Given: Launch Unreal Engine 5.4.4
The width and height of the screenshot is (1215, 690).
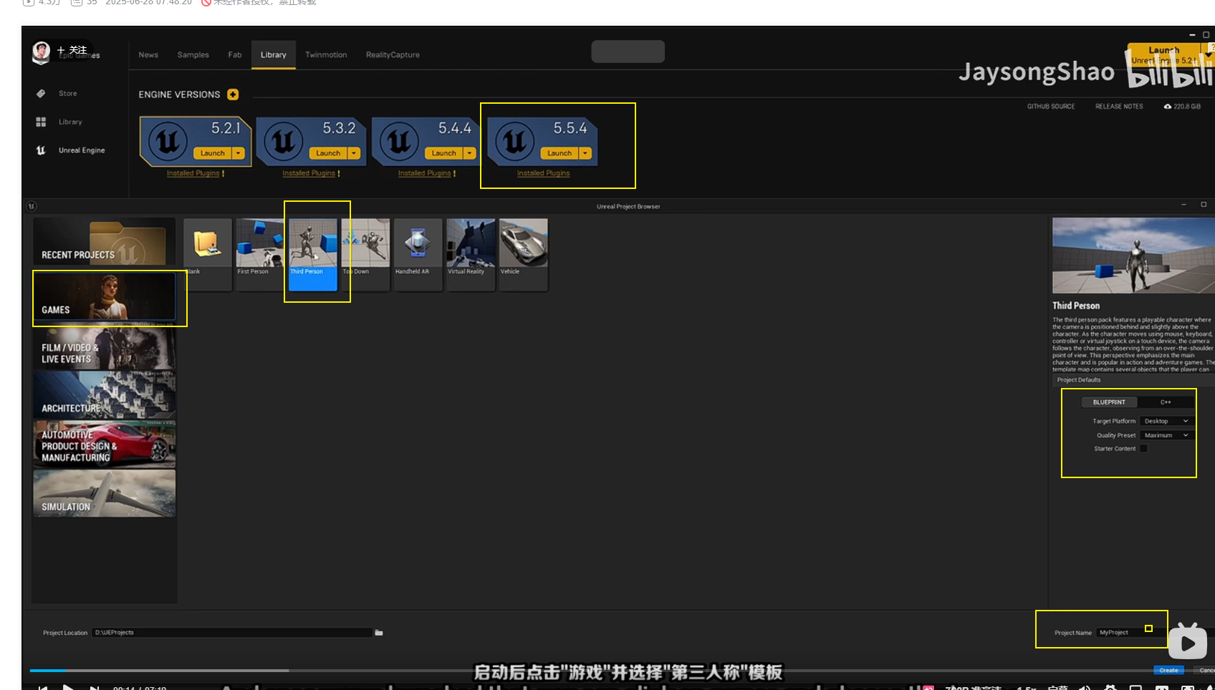Looking at the screenshot, I should point(443,153).
